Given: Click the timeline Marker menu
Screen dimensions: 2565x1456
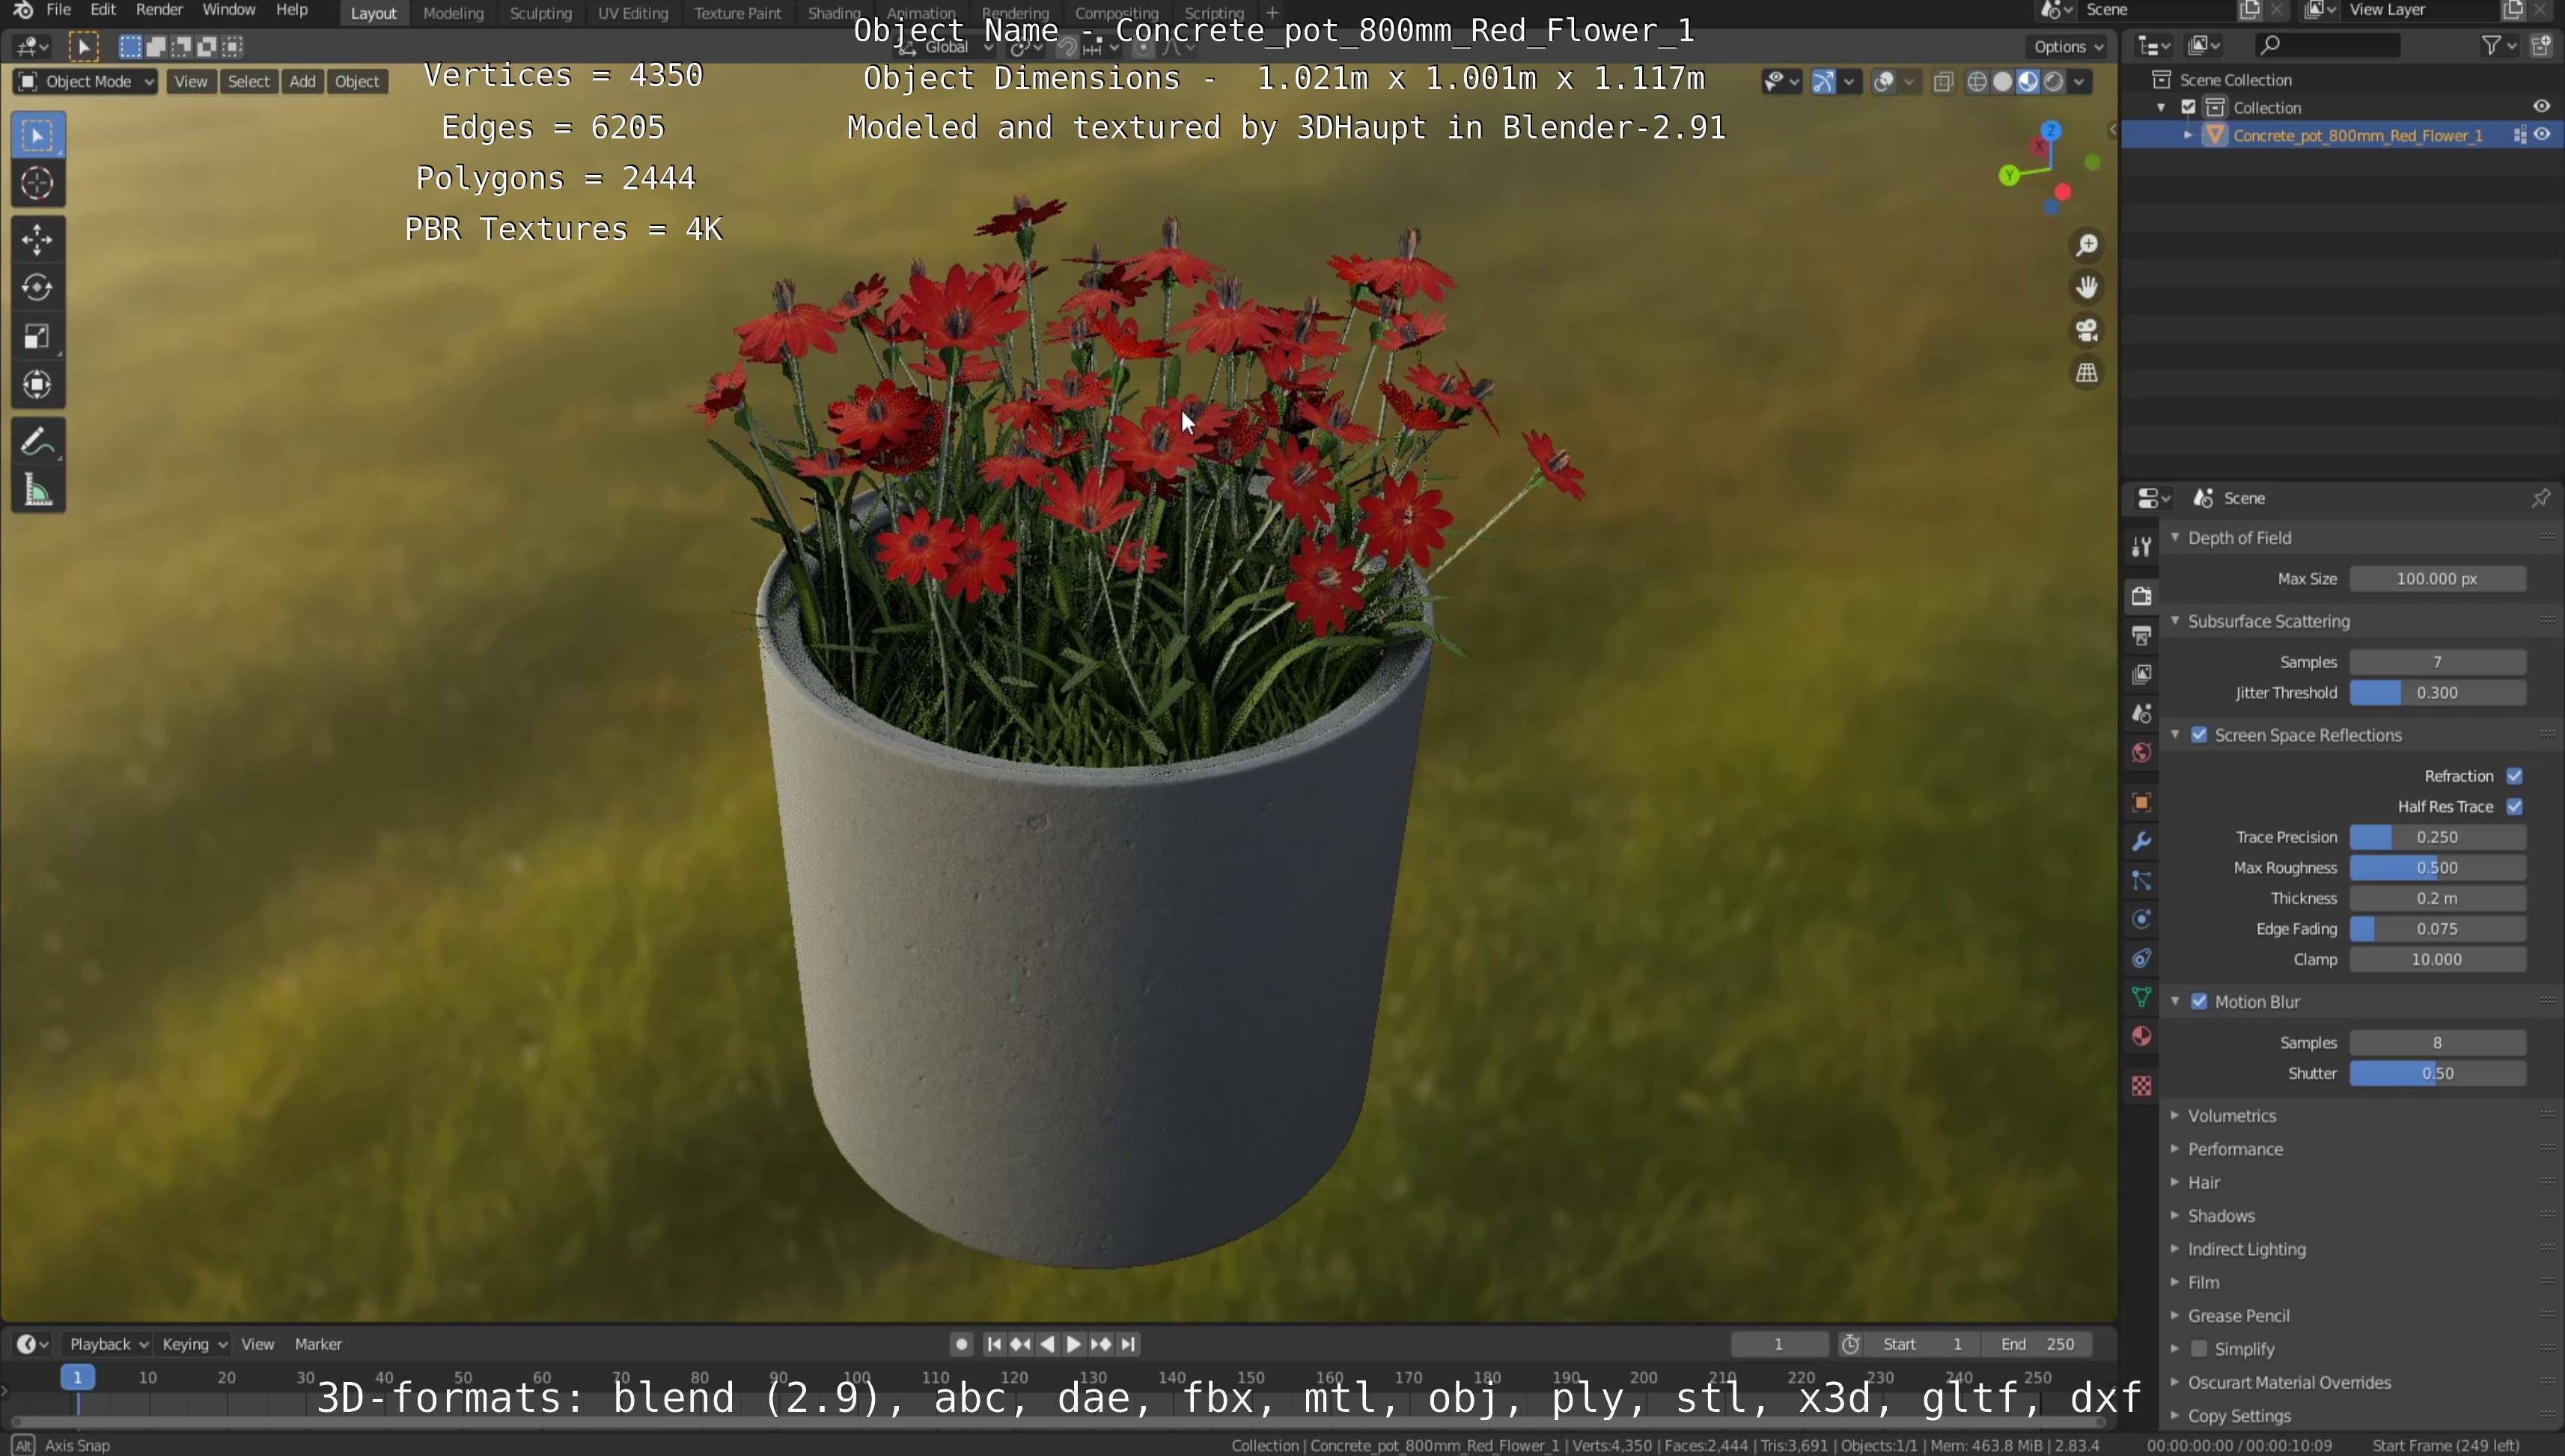Looking at the screenshot, I should click(318, 1344).
